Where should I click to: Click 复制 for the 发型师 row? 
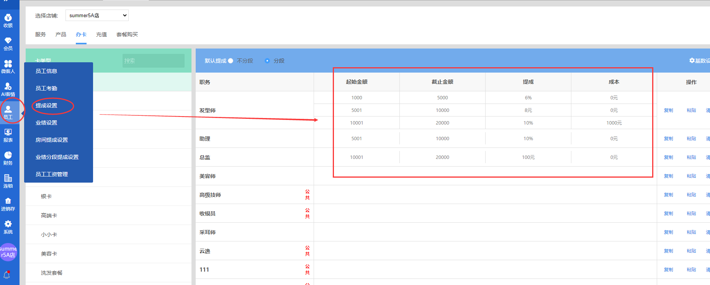tap(668, 110)
